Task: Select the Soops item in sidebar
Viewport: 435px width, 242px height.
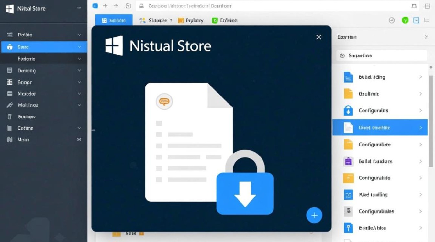Action: [25, 82]
